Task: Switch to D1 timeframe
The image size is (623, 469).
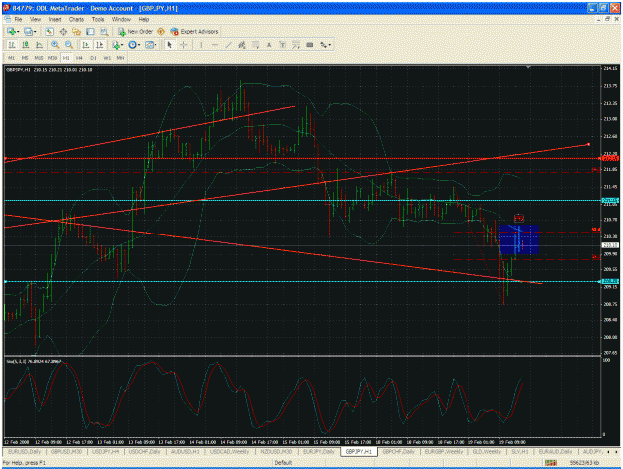Action: 93,58
